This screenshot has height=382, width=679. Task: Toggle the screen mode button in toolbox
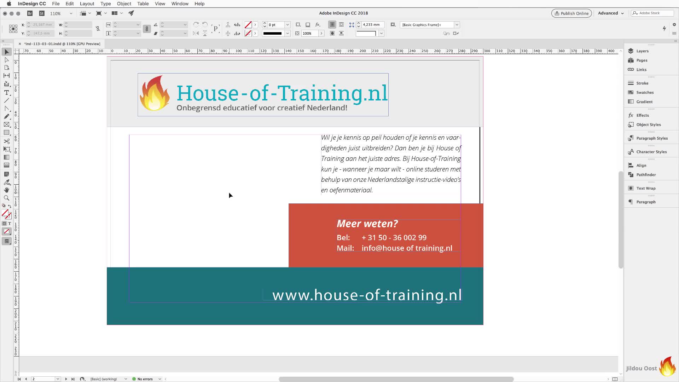click(6, 241)
